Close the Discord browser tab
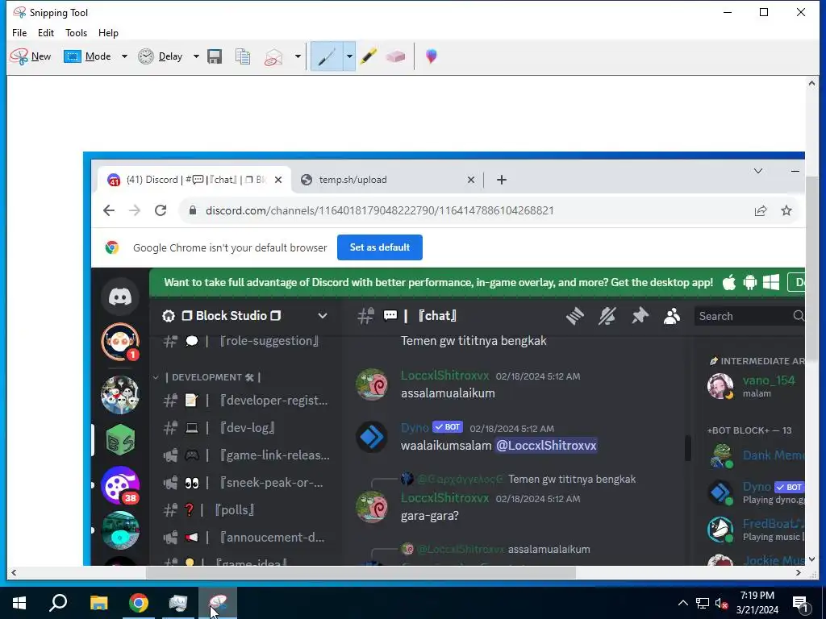This screenshot has height=619, width=826. point(278,180)
